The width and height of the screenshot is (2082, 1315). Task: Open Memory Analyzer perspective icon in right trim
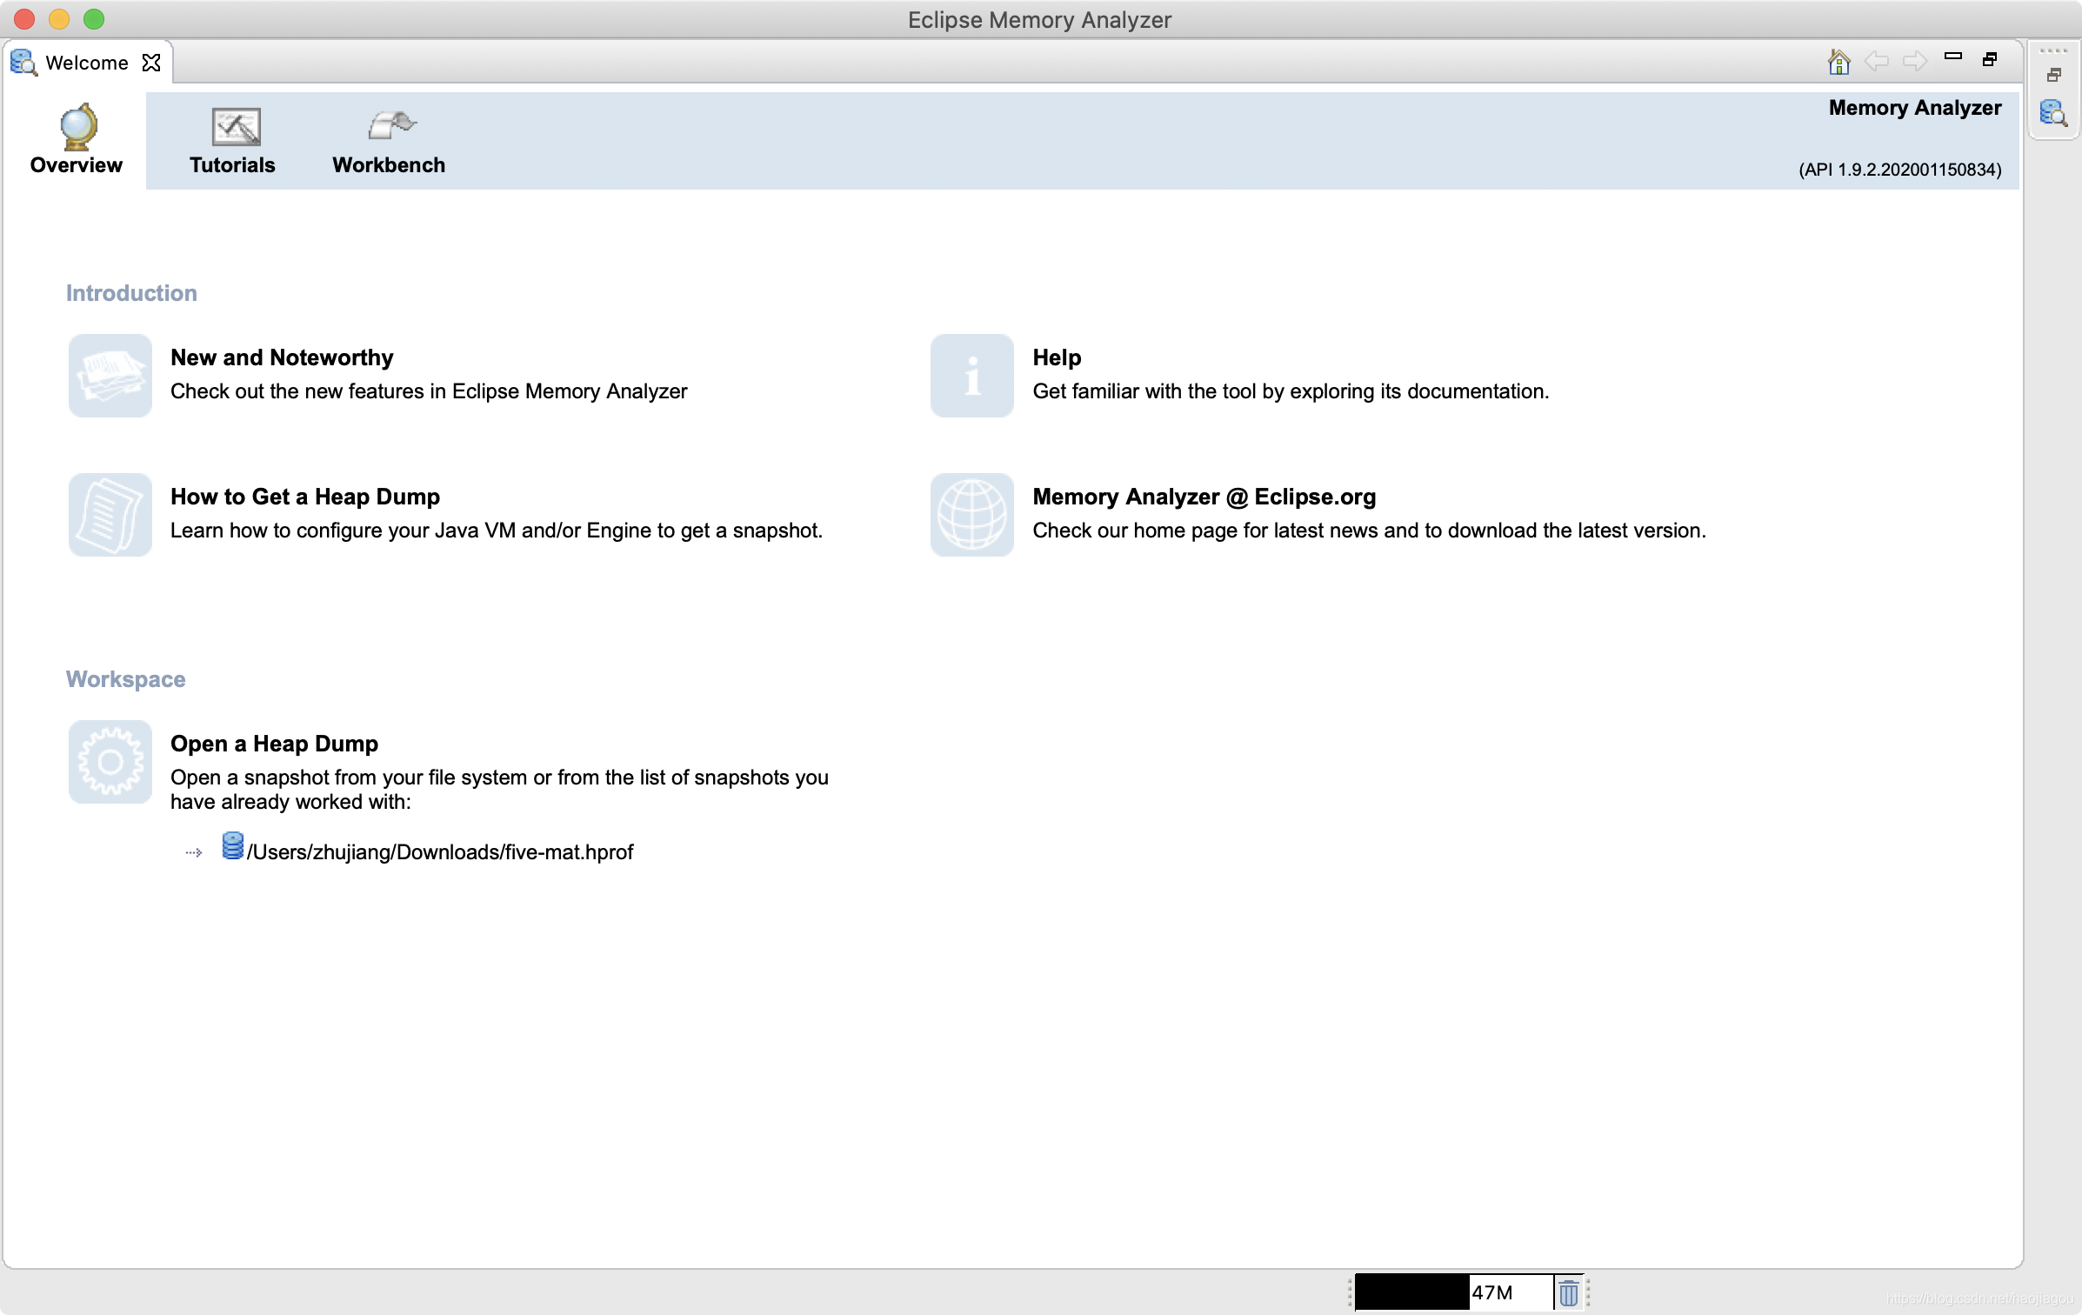pos(2053,113)
